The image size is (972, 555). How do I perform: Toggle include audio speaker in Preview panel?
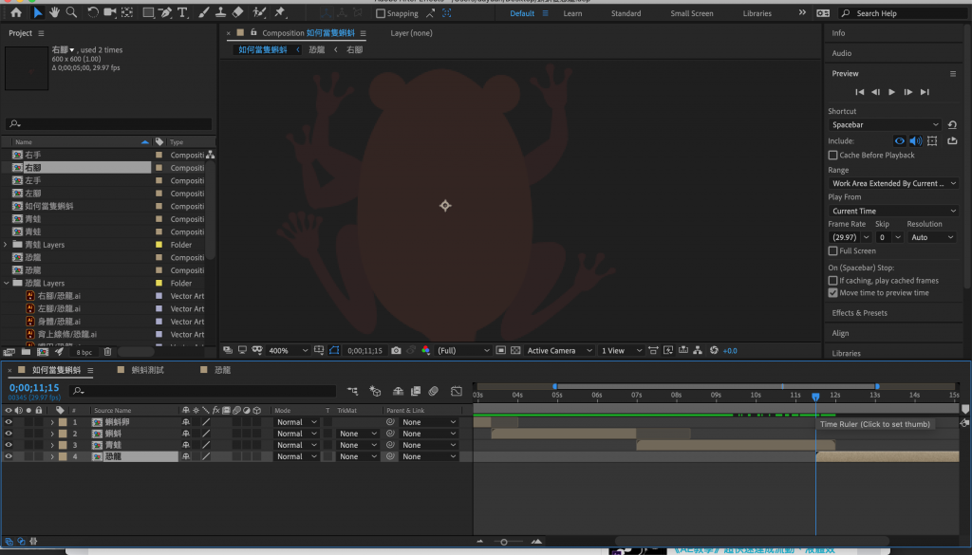point(916,141)
